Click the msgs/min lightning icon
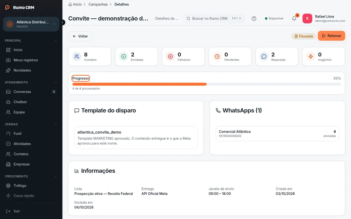Screen dimensions: 351x219 point(311,57)
